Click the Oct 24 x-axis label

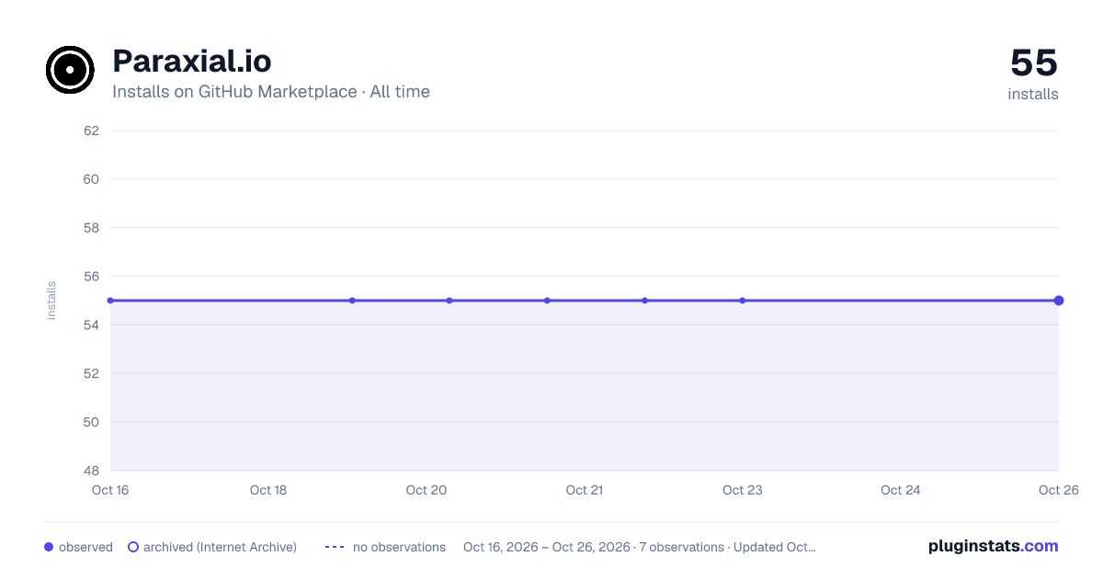[901, 490]
